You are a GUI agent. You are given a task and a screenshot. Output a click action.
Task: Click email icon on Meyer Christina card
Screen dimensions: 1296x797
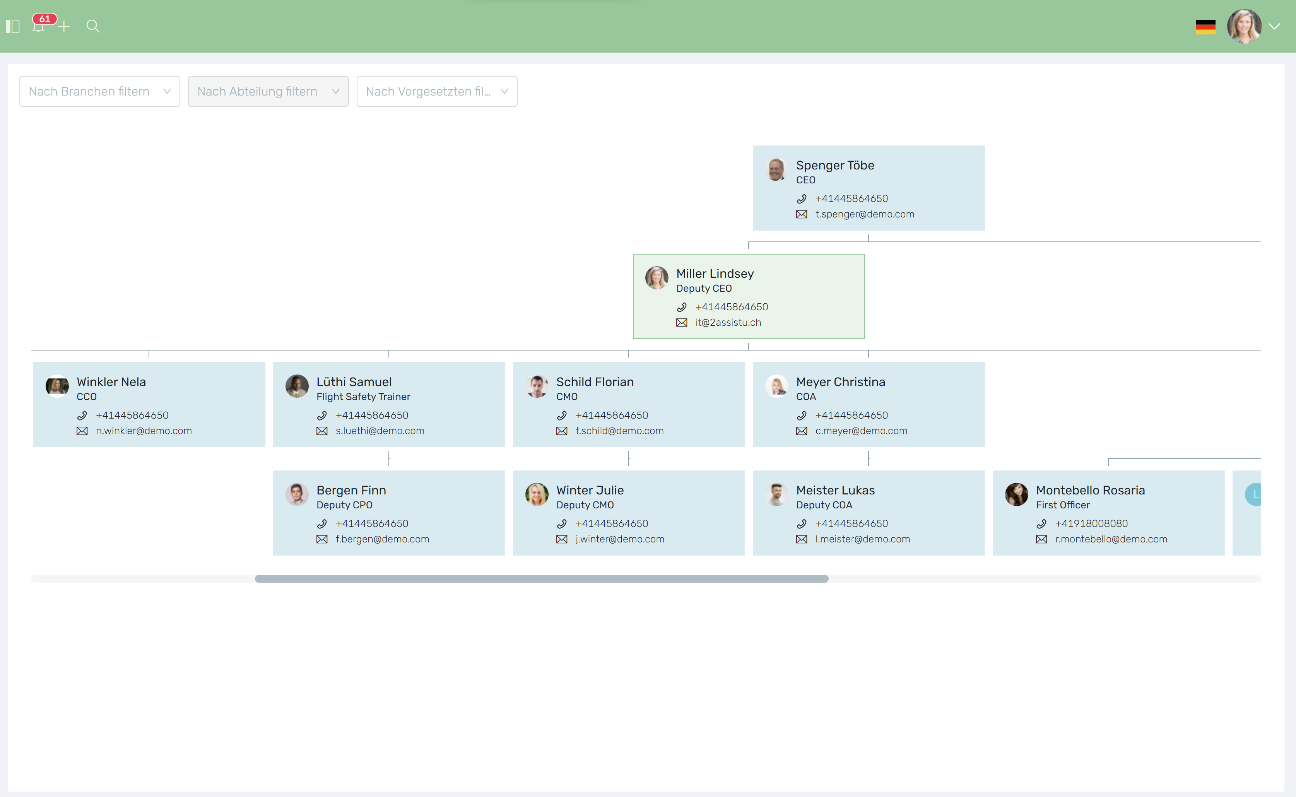[x=801, y=431]
